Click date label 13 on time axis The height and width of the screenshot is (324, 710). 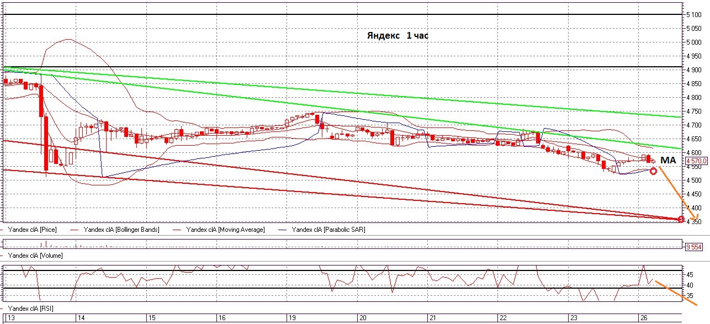coord(12,318)
